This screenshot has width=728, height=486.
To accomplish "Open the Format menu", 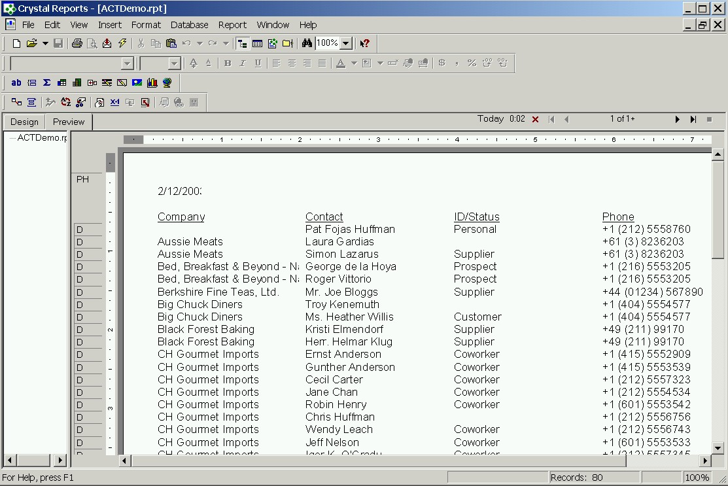I will (x=146, y=25).
